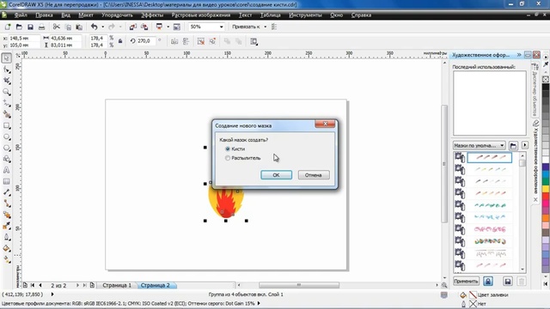Viewport: 550px width, 309px height.
Task: Pick the yellow swatch in palette
Action: (x=546, y=189)
